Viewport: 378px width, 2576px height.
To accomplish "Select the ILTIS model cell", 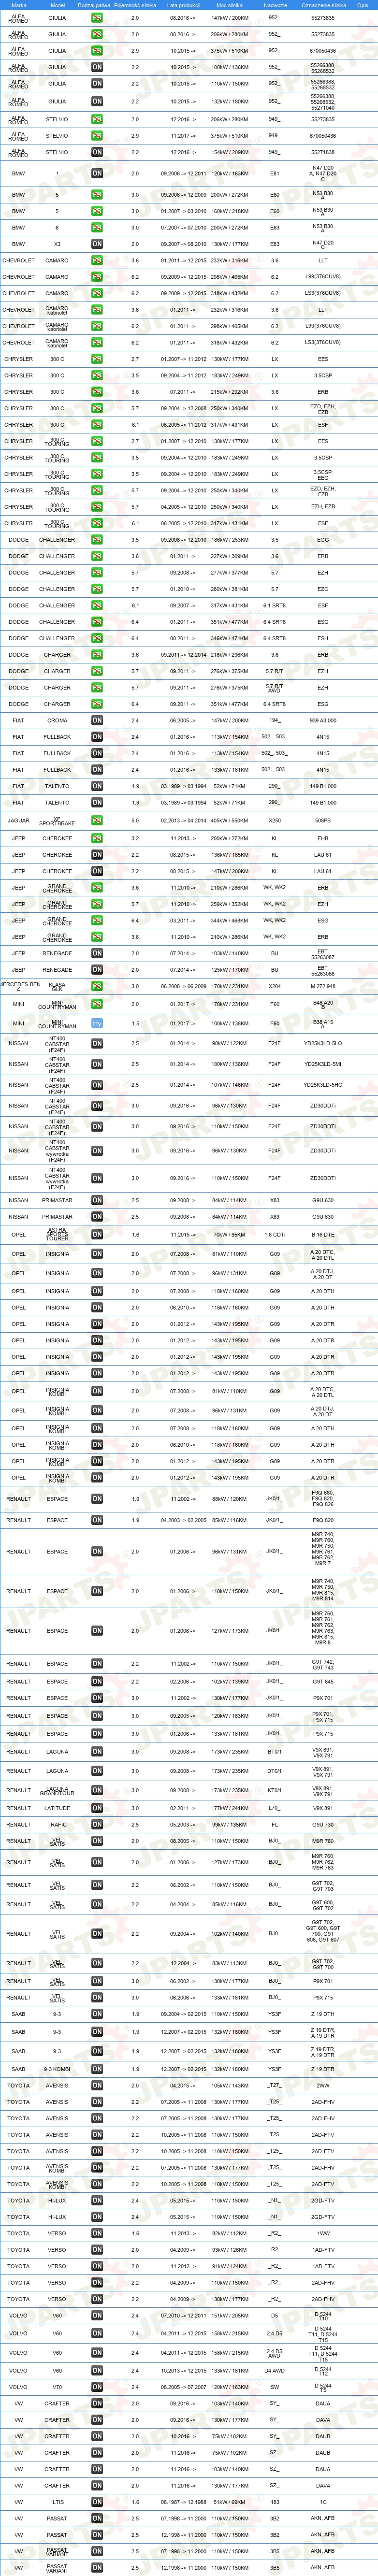I will [57, 2502].
